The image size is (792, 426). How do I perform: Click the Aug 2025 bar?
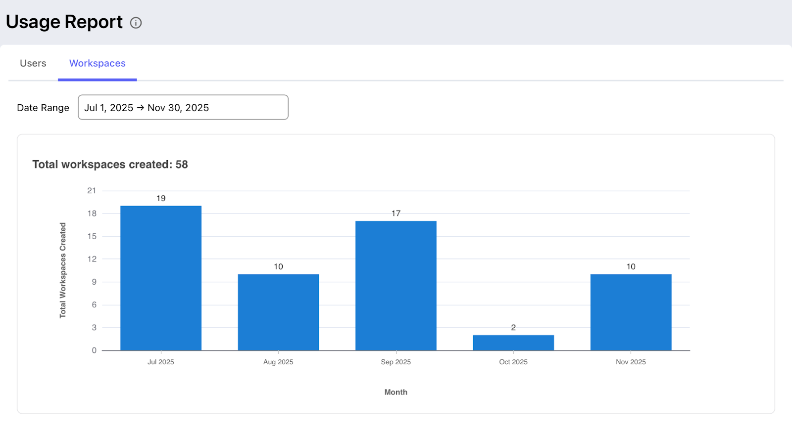pos(278,312)
